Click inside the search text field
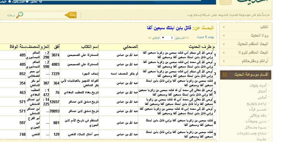 click(x=43, y=15)
